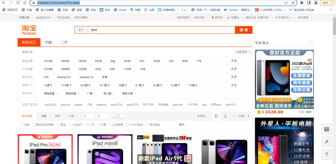This screenshot has width=336, height=164.
Task: Go to next results page arrow
Action: point(248,116)
